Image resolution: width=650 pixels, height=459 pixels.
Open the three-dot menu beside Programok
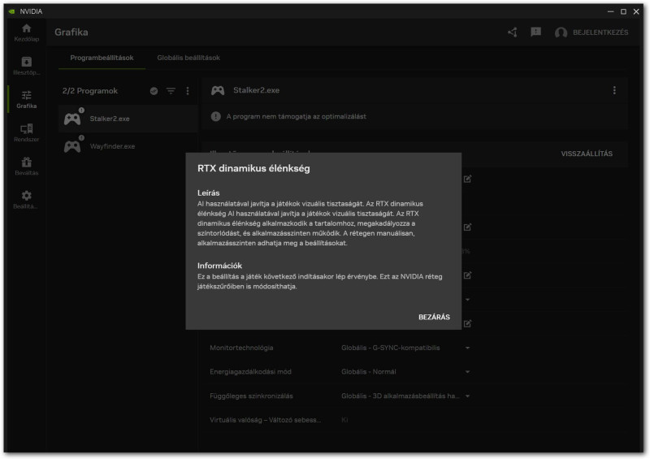pos(188,91)
